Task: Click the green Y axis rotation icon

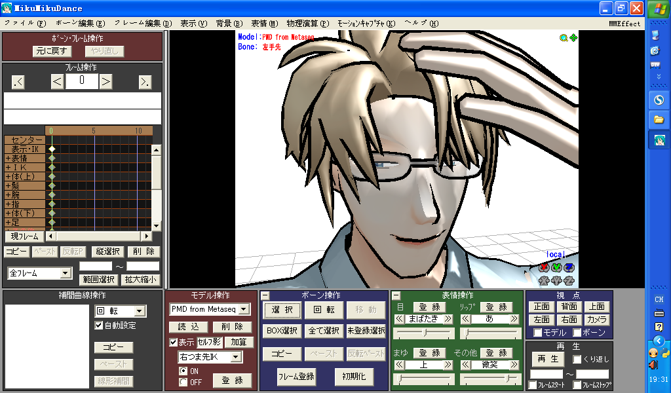Action: tap(556, 268)
